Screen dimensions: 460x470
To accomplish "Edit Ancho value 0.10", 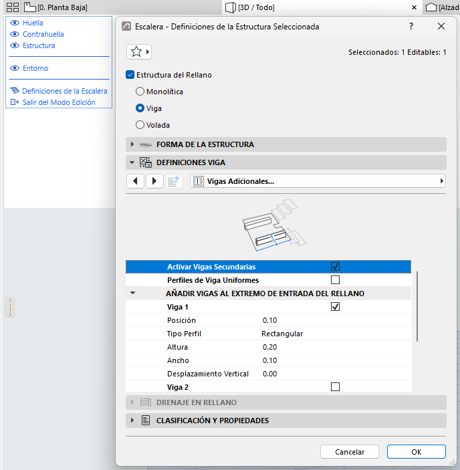I will coord(269,360).
